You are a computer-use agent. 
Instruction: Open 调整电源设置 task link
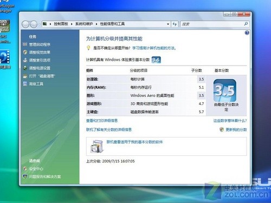[x=40, y=68]
